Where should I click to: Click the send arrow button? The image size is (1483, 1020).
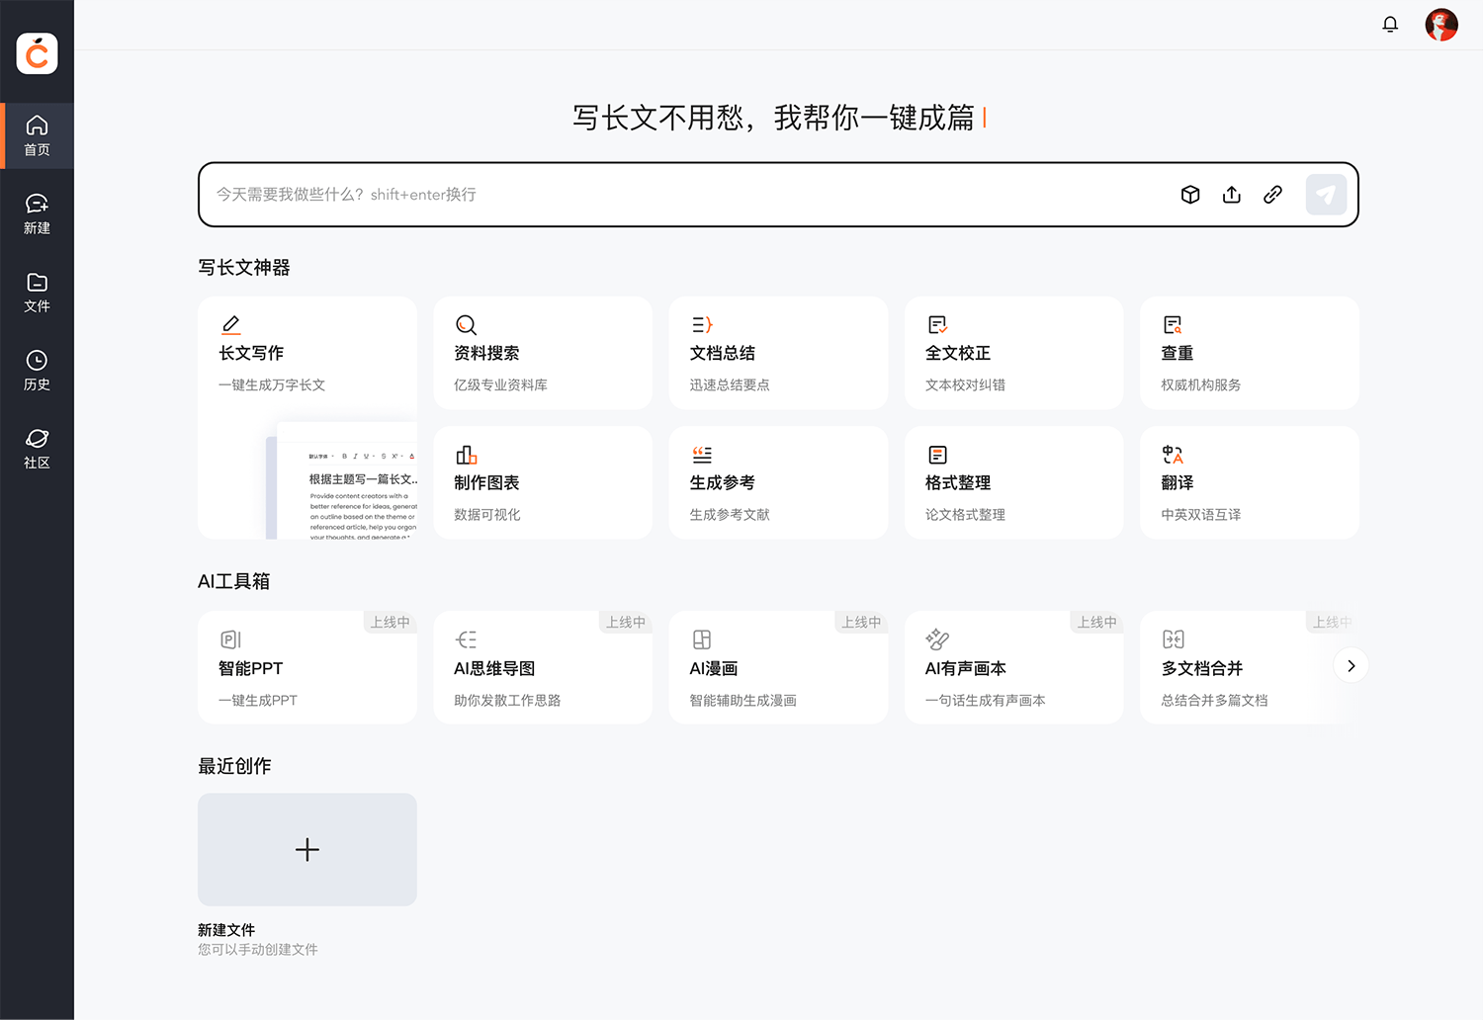(x=1326, y=195)
